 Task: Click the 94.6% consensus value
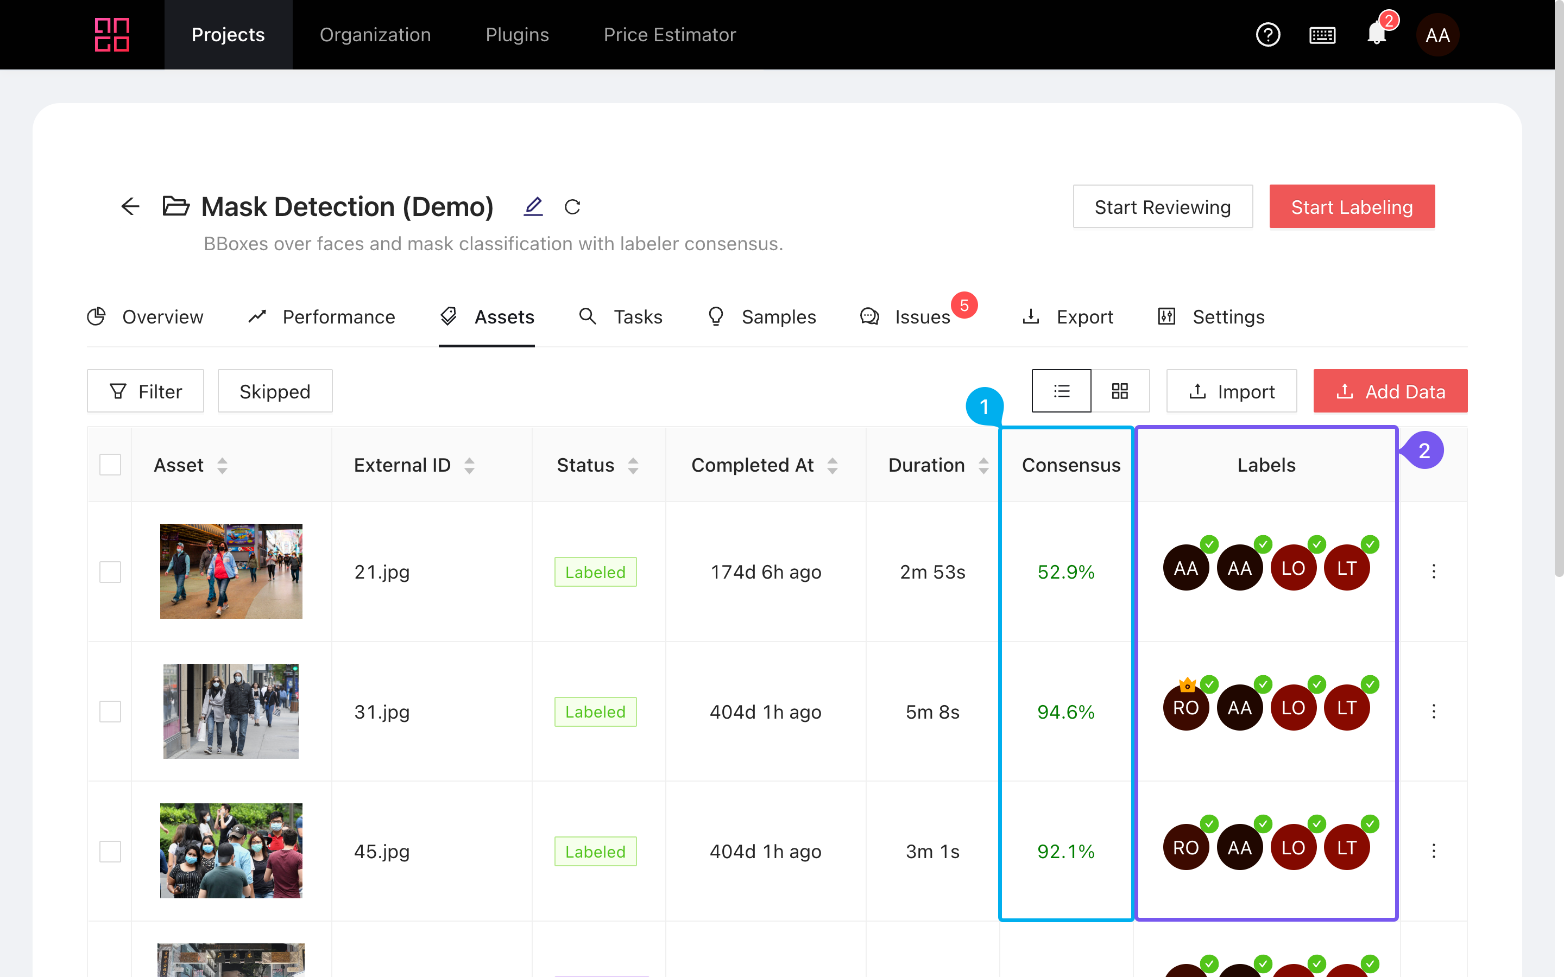(1065, 712)
